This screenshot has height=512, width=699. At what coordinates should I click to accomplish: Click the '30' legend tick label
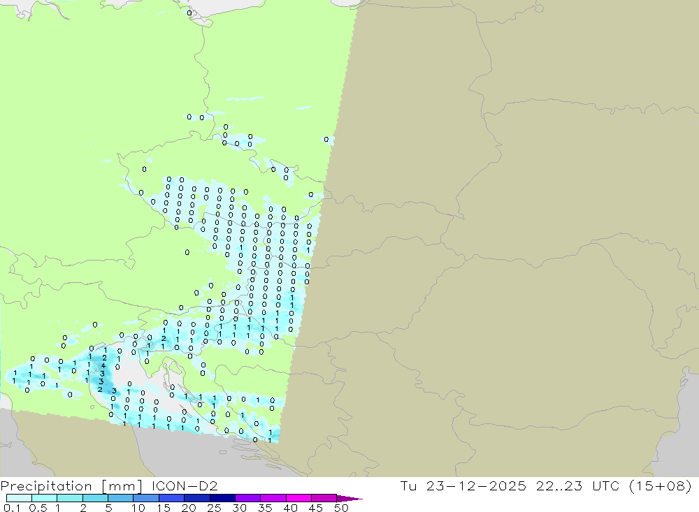pyautogui.click(x=239, y=508)
